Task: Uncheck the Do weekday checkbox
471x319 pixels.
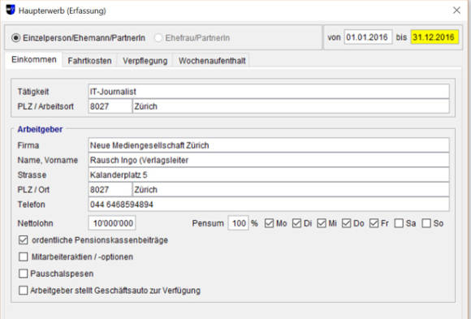Action: [x=346, y=223]
